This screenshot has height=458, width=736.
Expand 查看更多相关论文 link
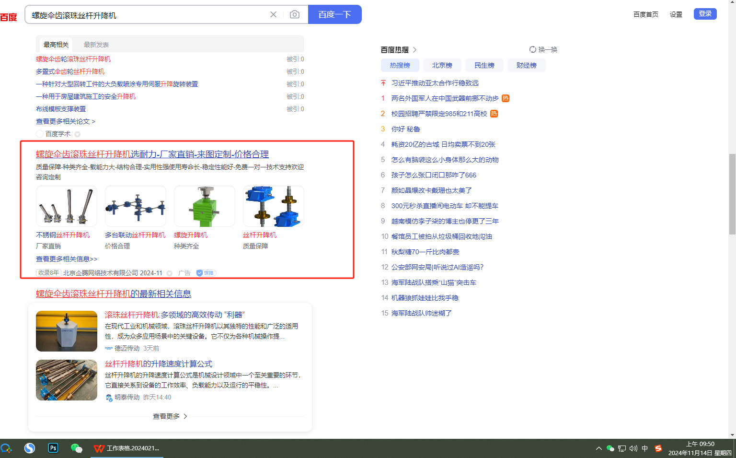point(66,121)
